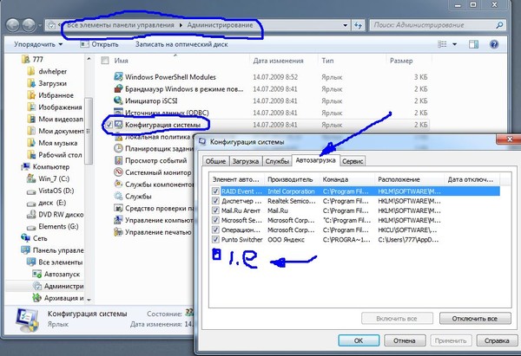Click the Брандмауэр Windows firewall icon
This screenshot has height=356, width=521.
click(x=118, y=89)
